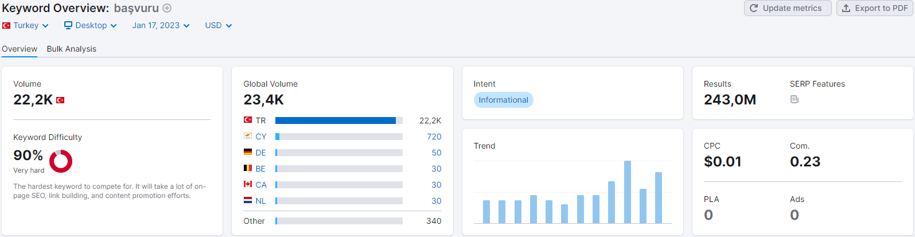
Task: Click the CY country code link
Action: [261, 137]
